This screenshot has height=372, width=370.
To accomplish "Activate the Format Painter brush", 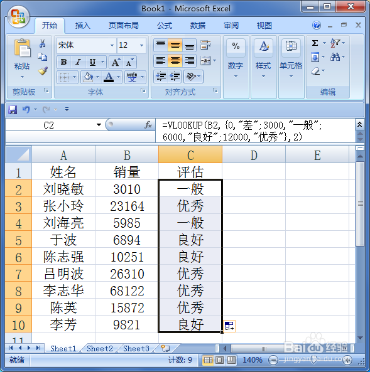I will [x=43, y=70].
